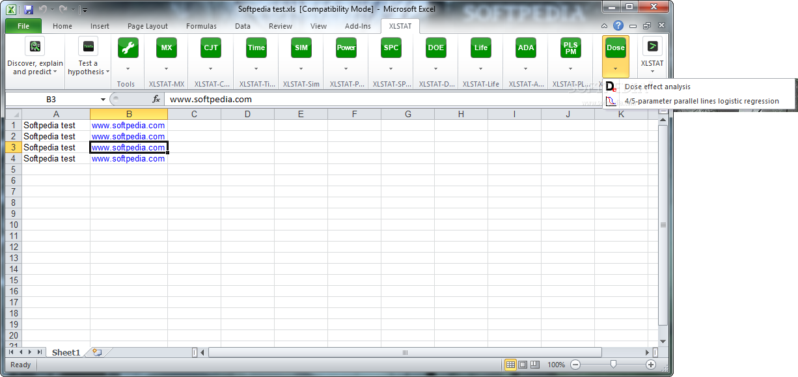Switch to the Formulas tab

click(x=202, y=26)
